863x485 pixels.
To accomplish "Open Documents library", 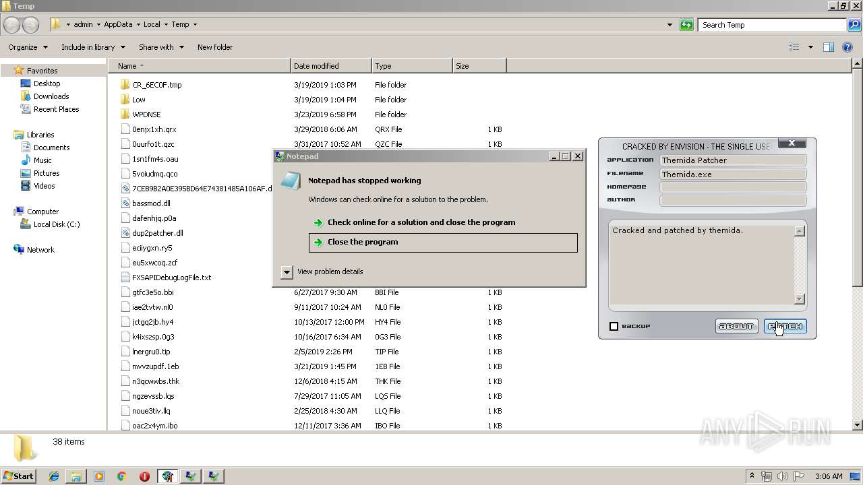I will 51,148.
